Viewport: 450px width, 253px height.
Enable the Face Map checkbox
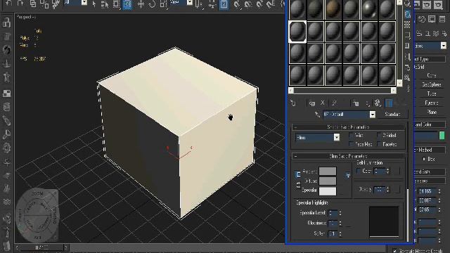click(352, 143)
